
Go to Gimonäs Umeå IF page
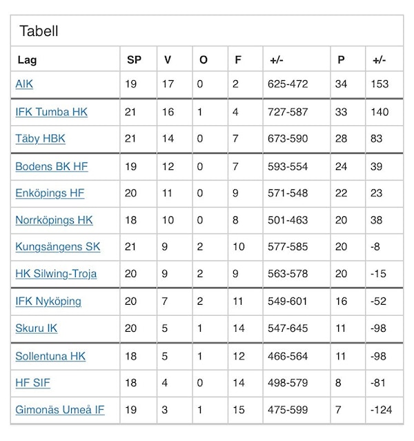[x=60, y=410]
